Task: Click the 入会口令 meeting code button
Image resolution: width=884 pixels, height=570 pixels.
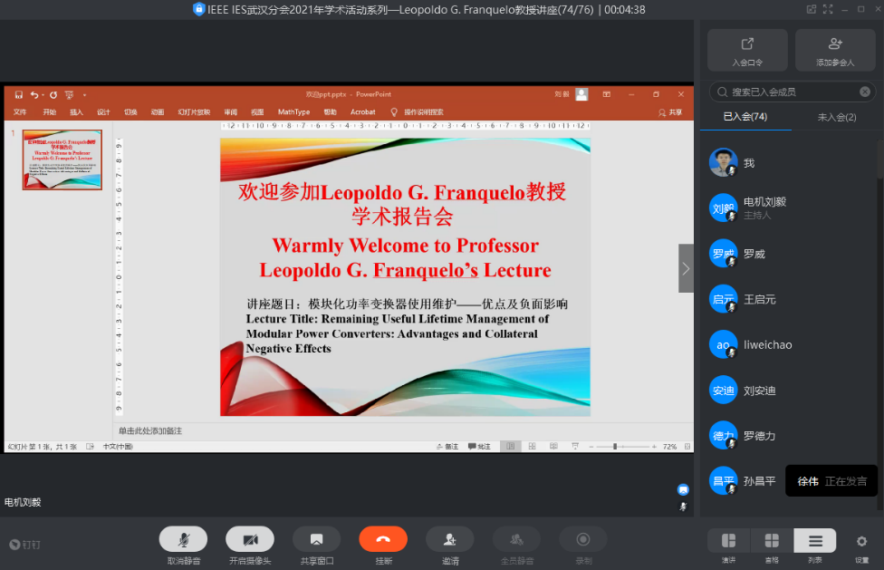Action: (747, 50)
